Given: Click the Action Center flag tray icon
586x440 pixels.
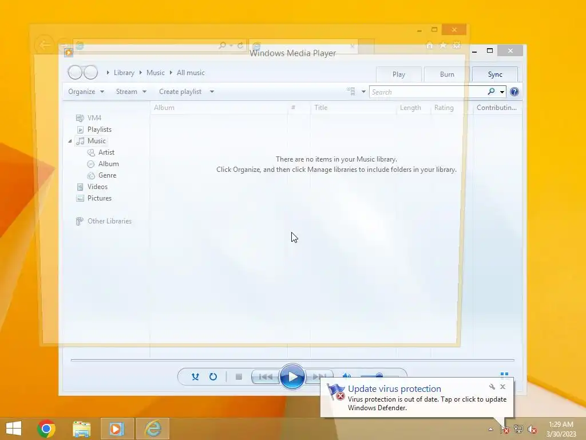Looking at the screenshot, I should (505, 429).
